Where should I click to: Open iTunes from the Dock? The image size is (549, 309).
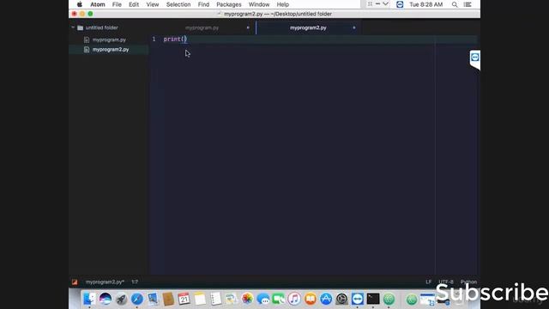click(294, 299)
